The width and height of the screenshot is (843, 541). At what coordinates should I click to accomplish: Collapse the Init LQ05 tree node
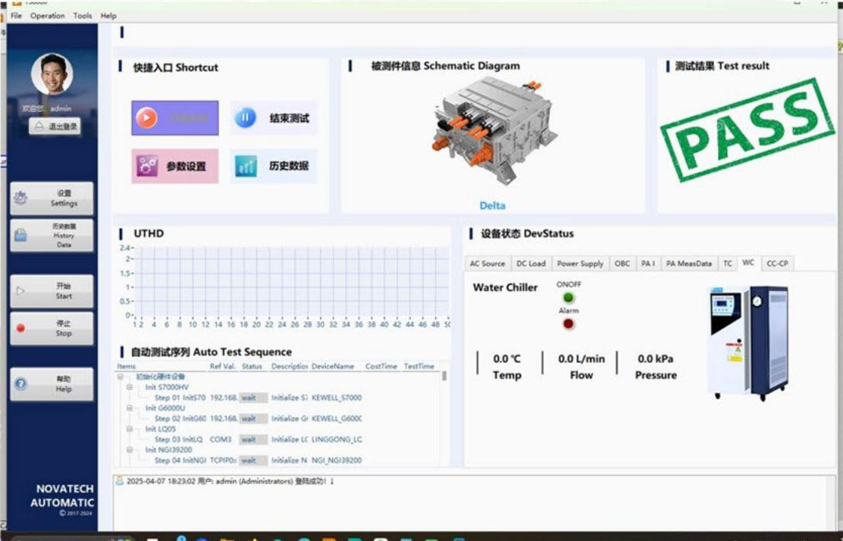pyautogui.click(x=130, y=429)
